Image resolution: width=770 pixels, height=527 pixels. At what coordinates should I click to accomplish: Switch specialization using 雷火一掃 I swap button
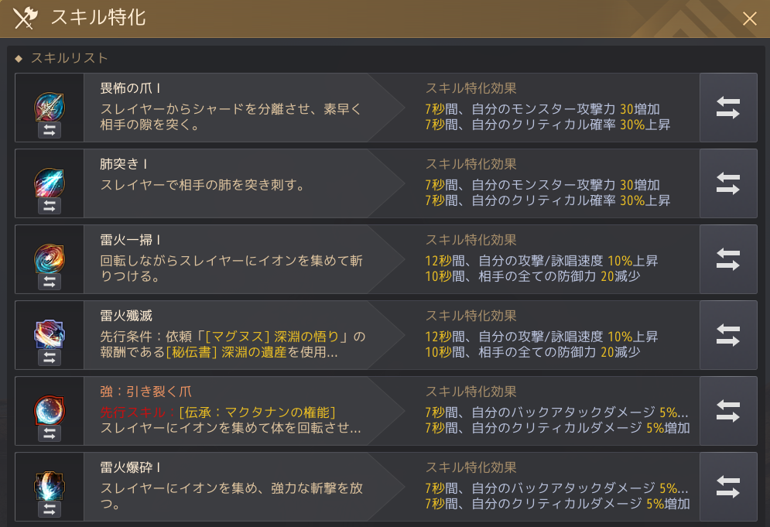point(727,259)
